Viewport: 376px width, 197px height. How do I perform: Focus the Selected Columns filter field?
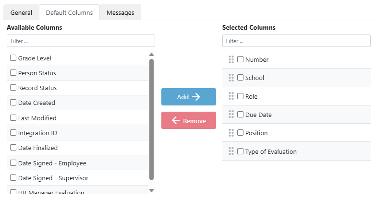296,41
